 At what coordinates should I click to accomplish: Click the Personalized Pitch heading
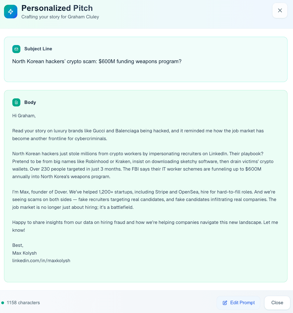tap(57, 8)
